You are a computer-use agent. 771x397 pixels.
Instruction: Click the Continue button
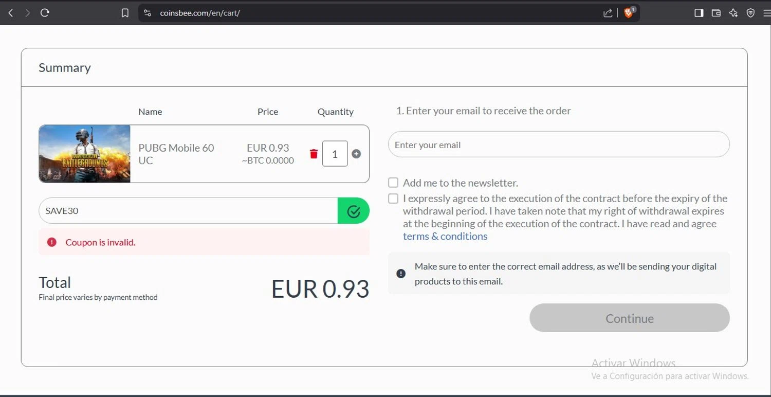coord(630,318)
